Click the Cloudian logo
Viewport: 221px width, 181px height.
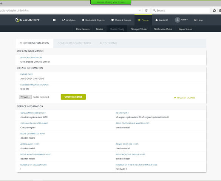tap(27, 20)
